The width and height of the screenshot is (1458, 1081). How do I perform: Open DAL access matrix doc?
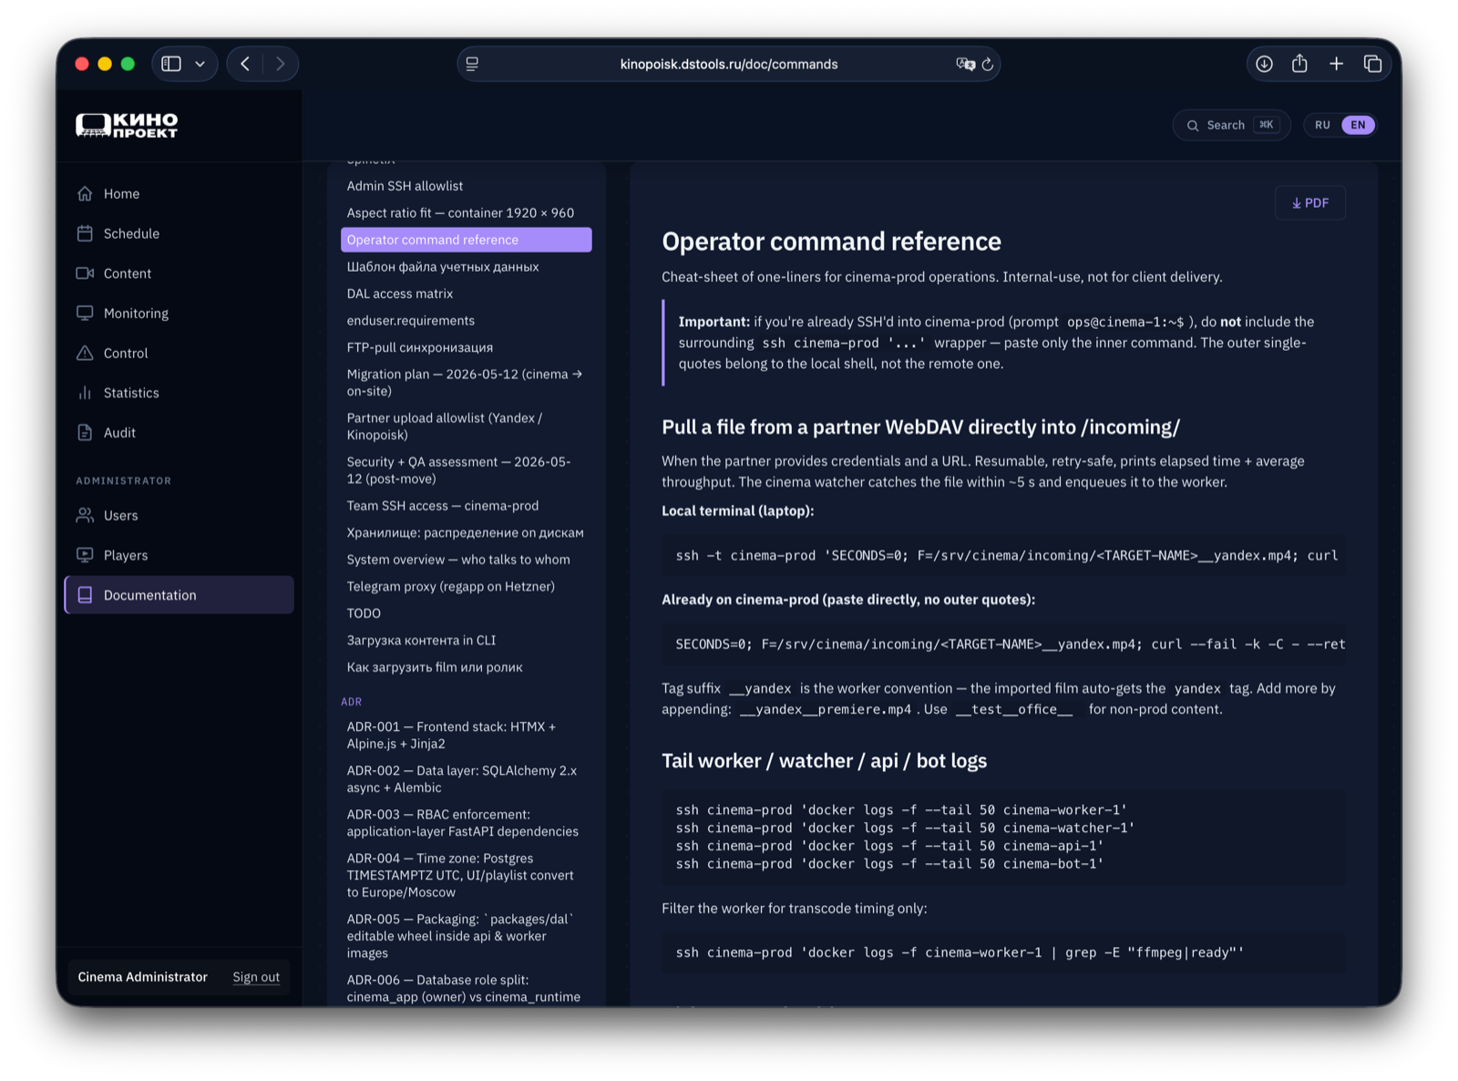tap(466, 293)
